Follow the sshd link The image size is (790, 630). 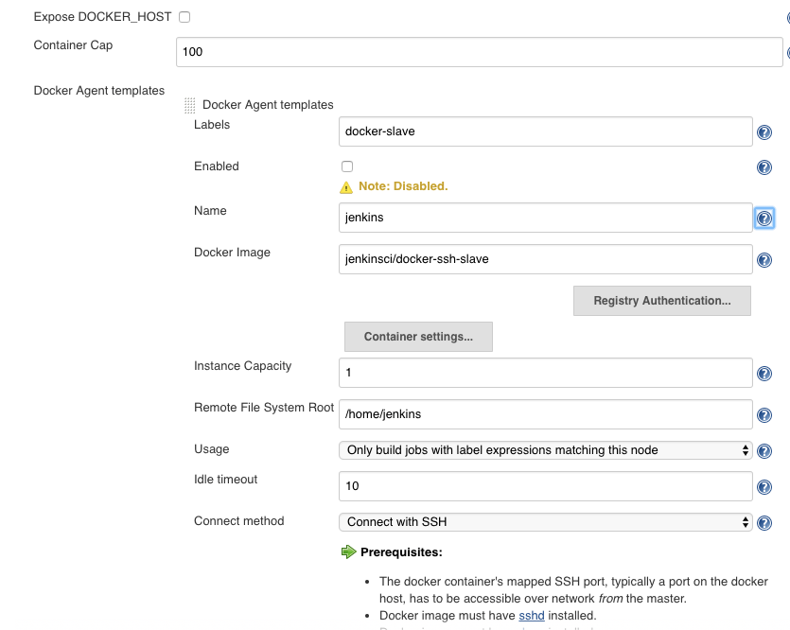(532, 615)
